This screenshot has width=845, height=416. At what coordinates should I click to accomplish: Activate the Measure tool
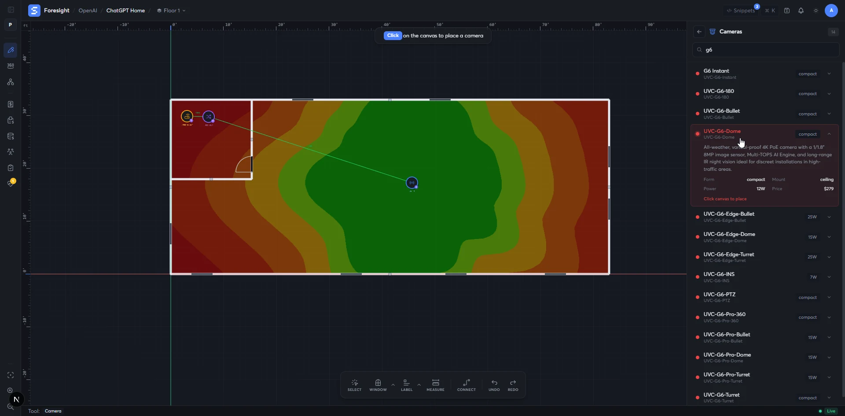[x=435, y=385]
